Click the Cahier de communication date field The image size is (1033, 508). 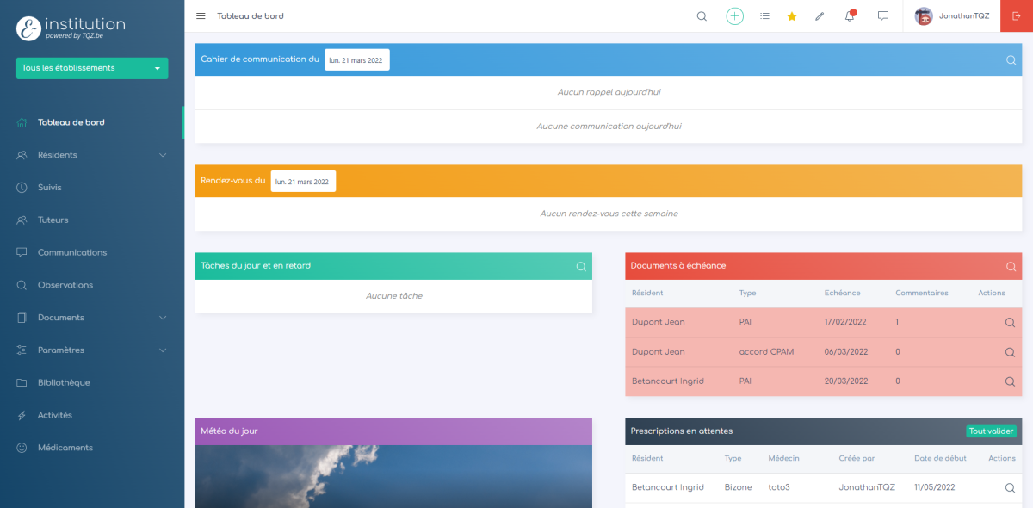356,60
